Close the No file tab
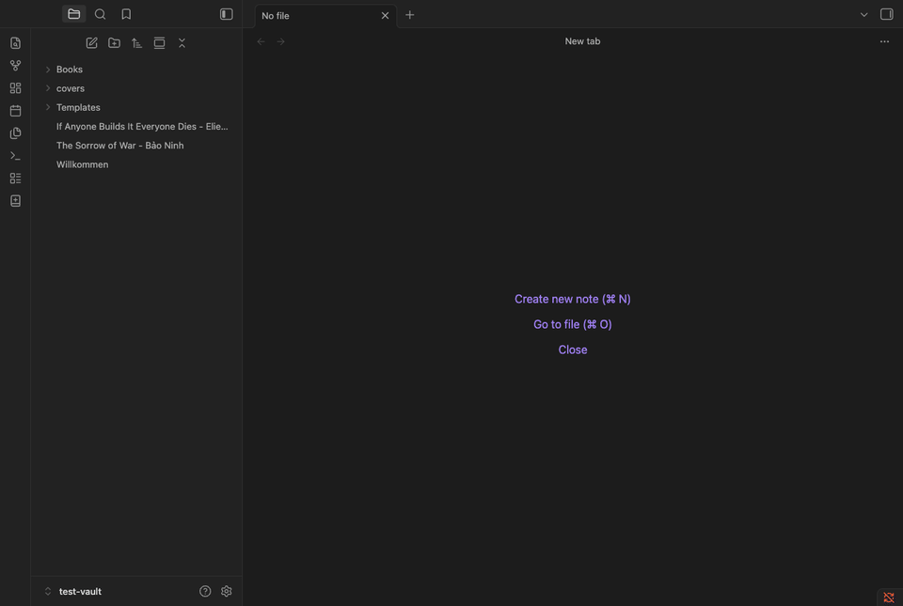 click(386, 16)
